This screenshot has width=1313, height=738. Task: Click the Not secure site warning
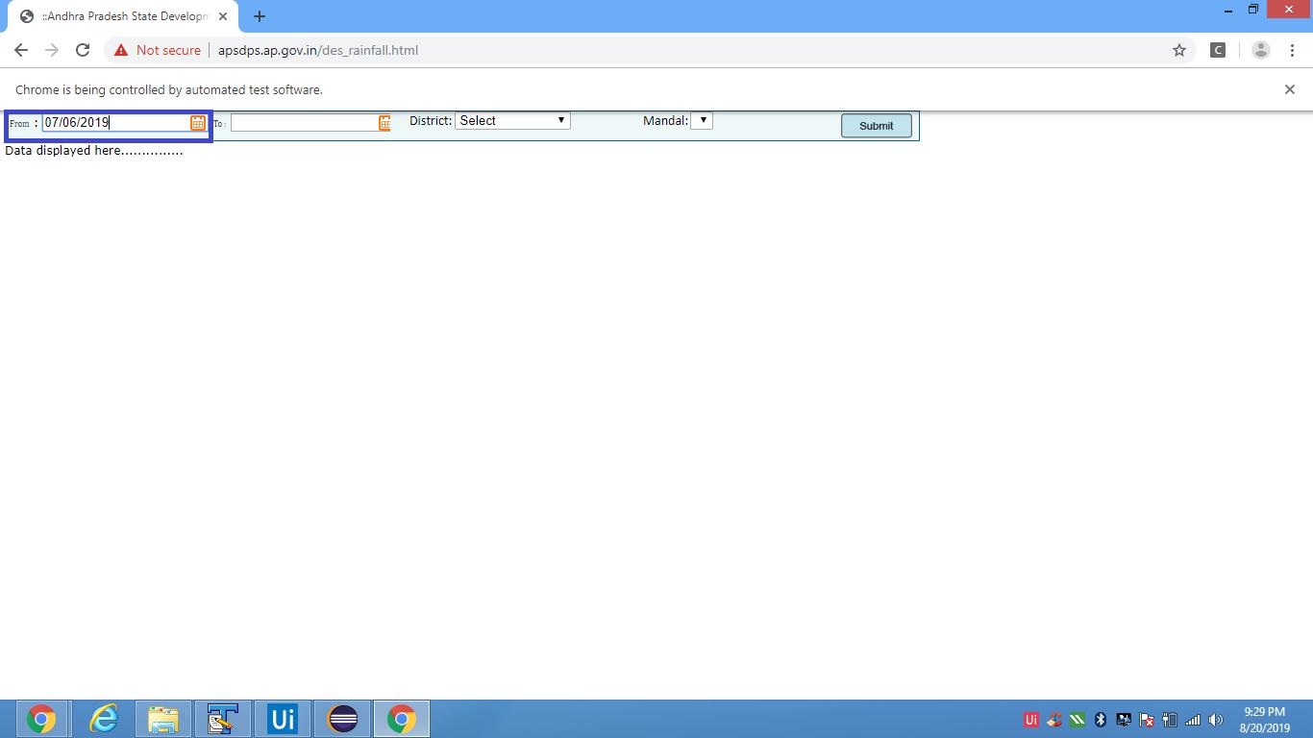click(158, 50)
